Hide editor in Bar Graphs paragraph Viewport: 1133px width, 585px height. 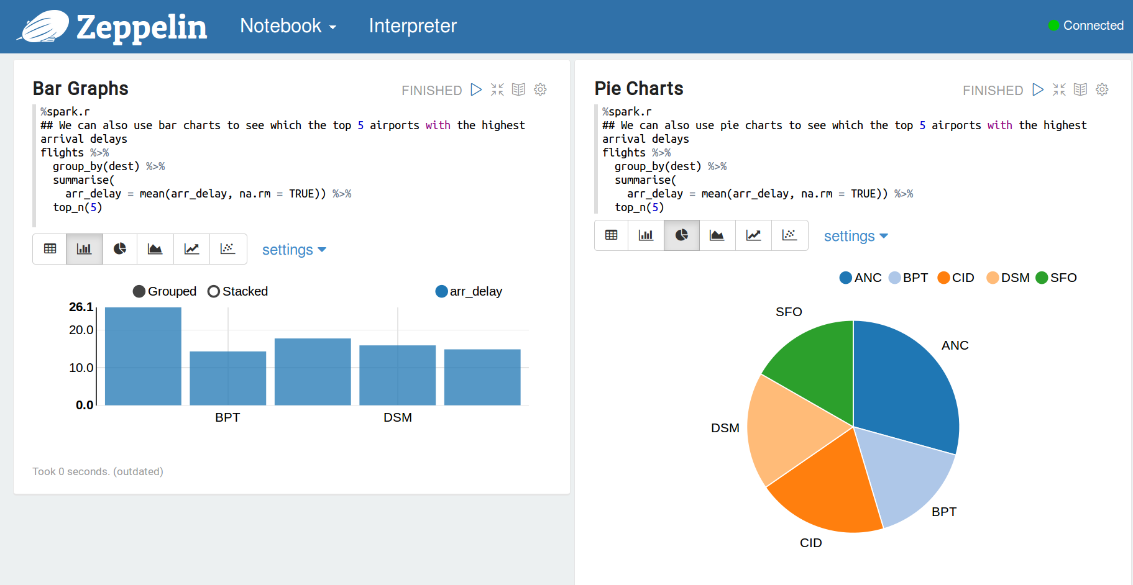tap(497, 90)
